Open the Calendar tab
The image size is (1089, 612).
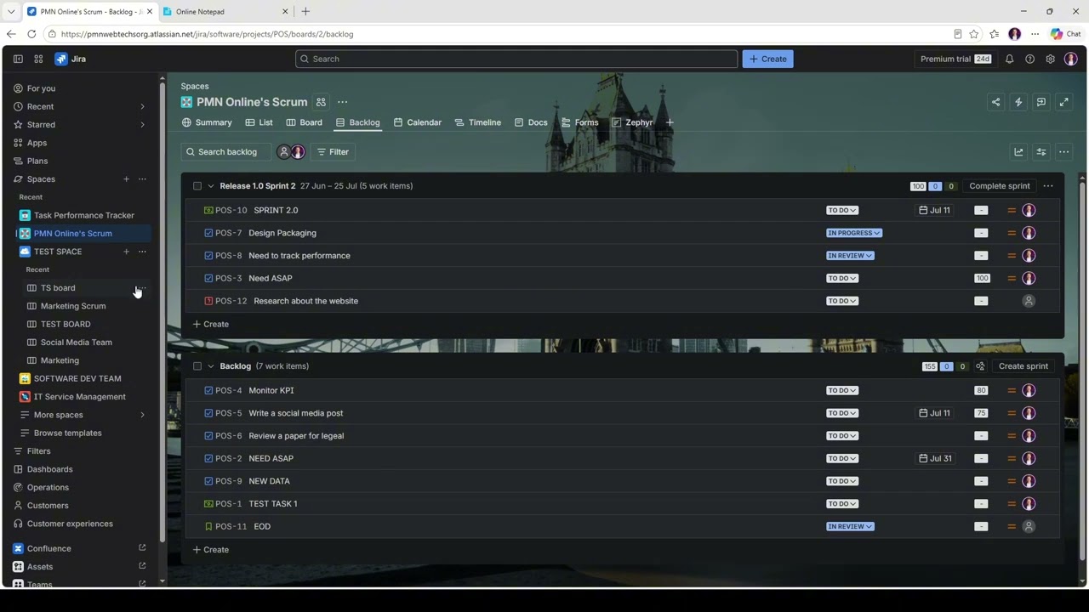click(417, 122)
